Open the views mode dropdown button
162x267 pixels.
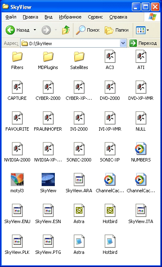pos(142,30)
